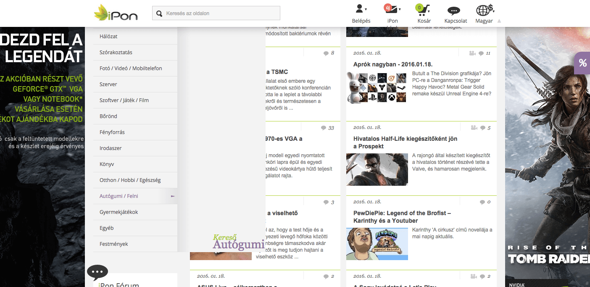Select Könyv category

(x=135, y=164)
